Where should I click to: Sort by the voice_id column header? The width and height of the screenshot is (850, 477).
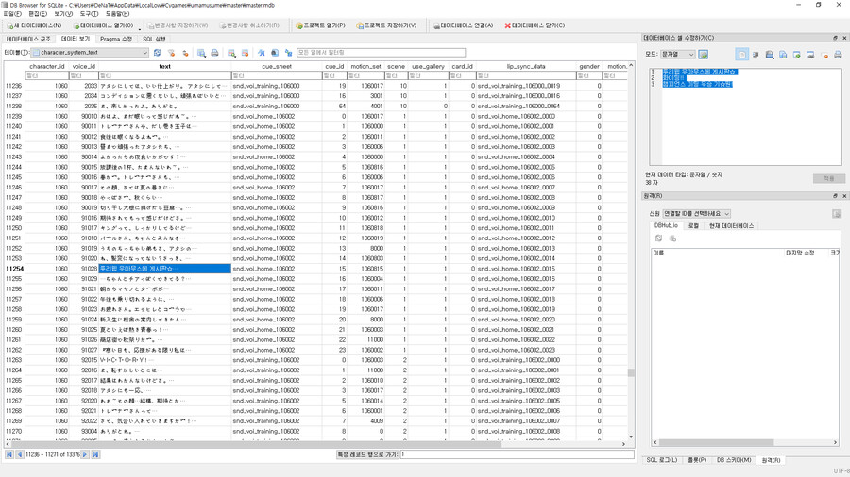[x=83, y=67]
